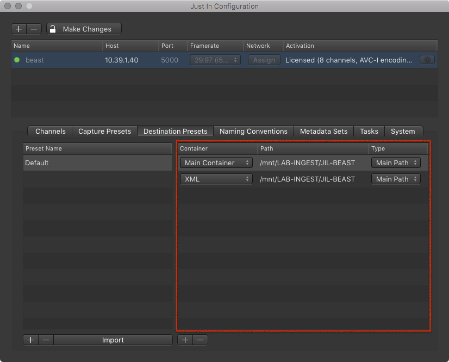
Task: Click the host address 10.39.1.40
Action: coord(121,60)
